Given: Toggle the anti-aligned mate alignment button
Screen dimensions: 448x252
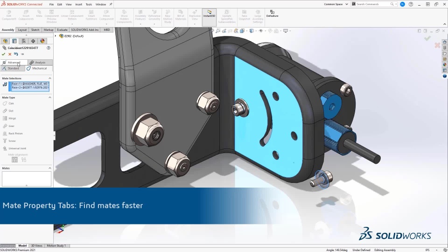Looking at the screenshot, I should 24,160.
